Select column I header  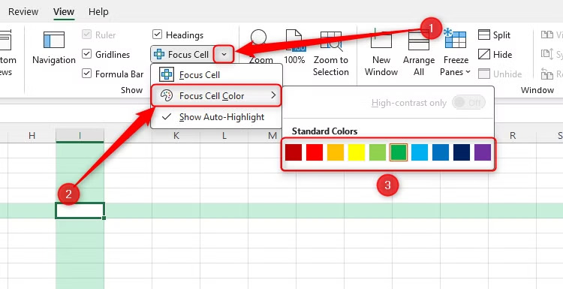(x=80, y=135)
